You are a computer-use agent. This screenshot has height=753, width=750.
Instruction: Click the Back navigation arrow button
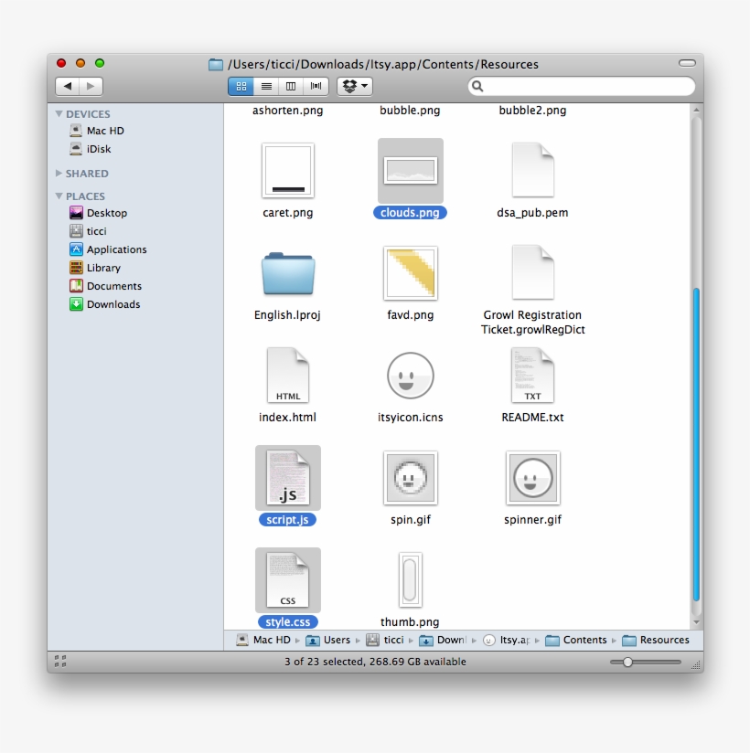coord(68,86)
